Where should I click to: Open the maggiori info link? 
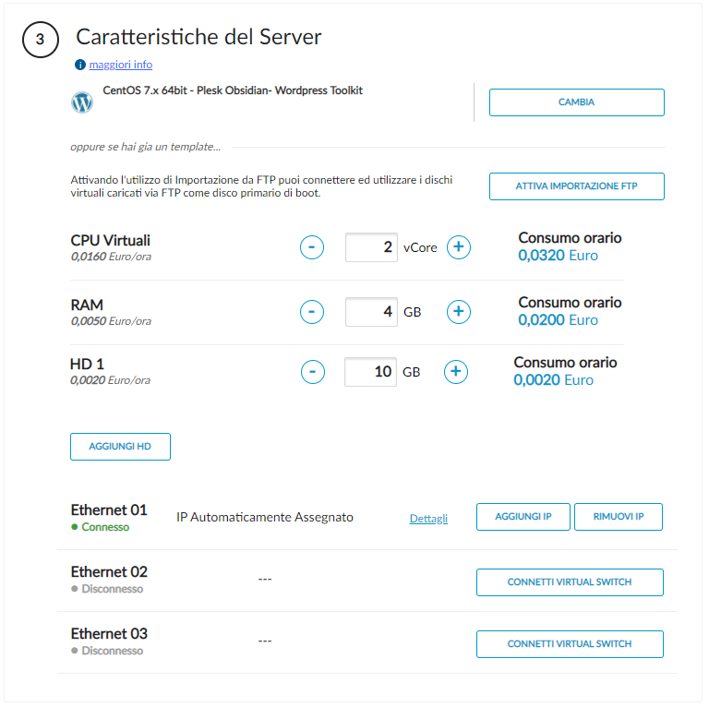click(x=121, y=66)
